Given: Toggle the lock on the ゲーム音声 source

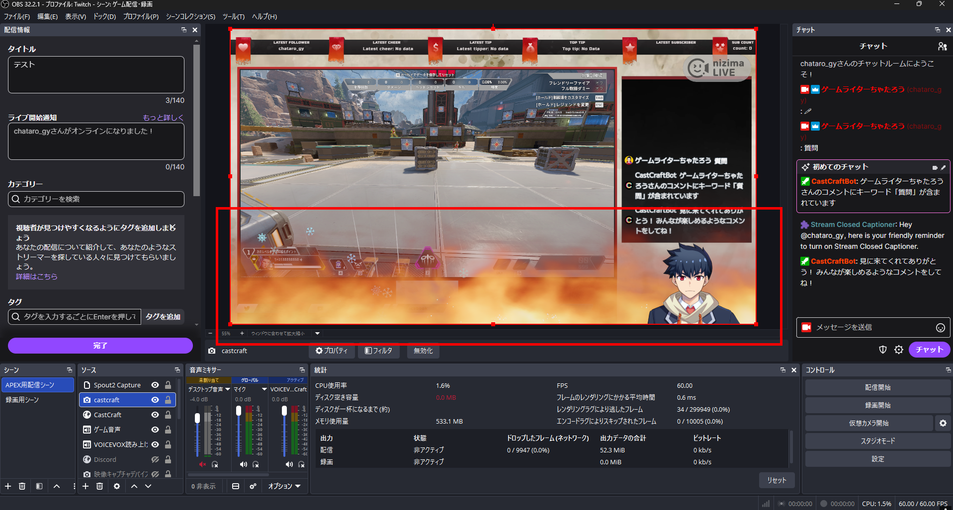Looking at the screenshot, I should click(x=168, y=430).
